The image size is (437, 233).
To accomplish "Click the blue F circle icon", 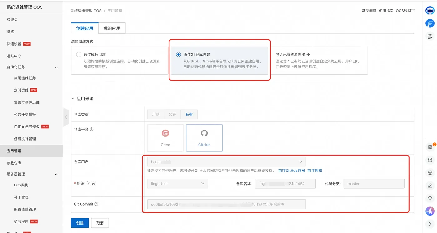I will tap(430, 23).
